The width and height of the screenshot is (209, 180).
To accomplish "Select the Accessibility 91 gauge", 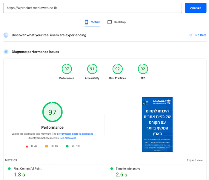I will pos(92,69).
